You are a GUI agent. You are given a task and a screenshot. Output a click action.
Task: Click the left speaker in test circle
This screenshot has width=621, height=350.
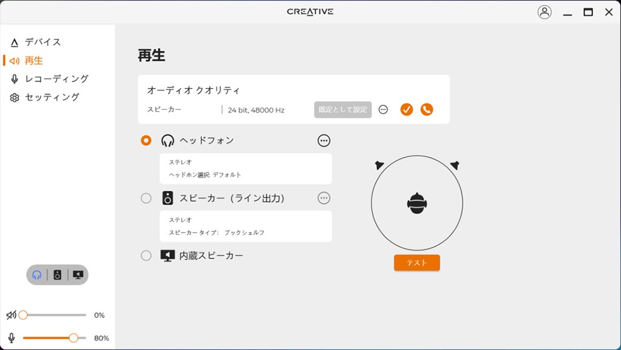point(379,165)
